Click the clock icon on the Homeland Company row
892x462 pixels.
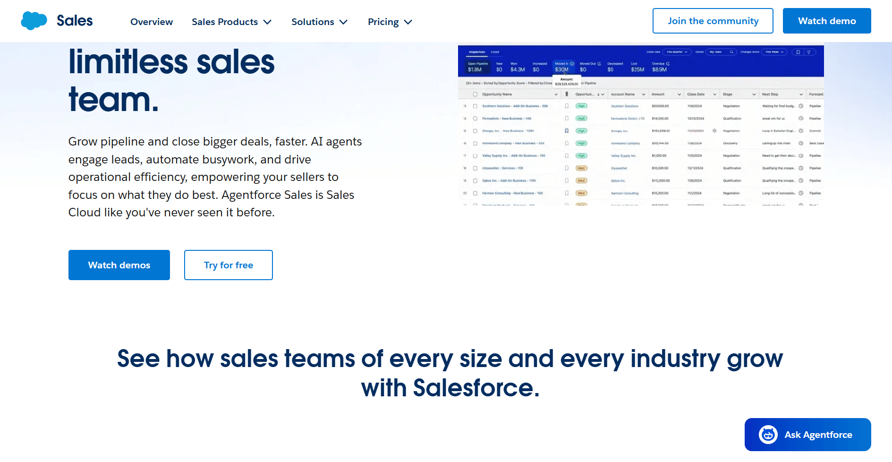pos(801,143)
